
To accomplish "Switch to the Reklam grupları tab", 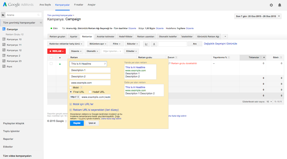I will (57, 36).
